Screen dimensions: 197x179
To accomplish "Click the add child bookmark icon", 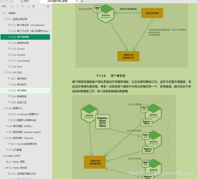I will tap(29, 6).
